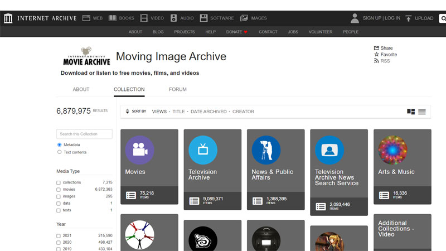The image size is (446, 251).
Task: Select the Collection tab
Action: [x=129, y=89]
